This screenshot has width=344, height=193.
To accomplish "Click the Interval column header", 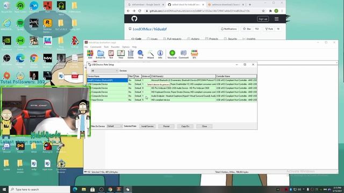I will click(x=146, y=76).
